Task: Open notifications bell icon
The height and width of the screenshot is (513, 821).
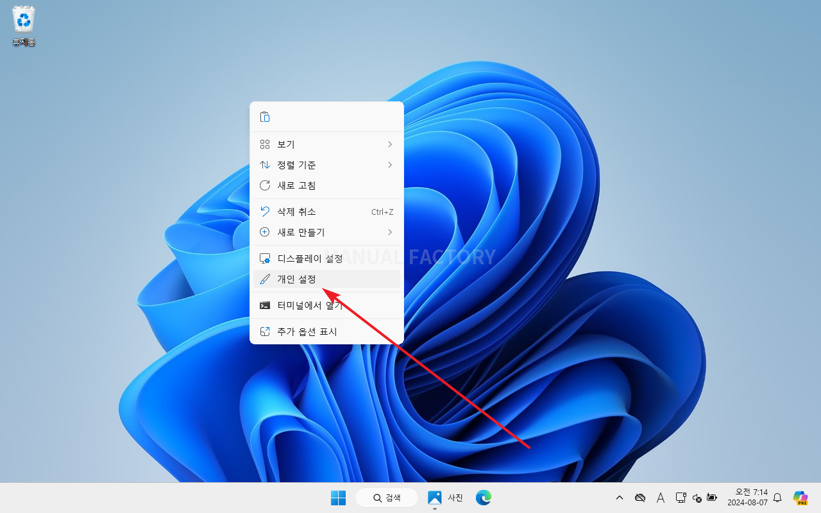Action: pos(777,498)
